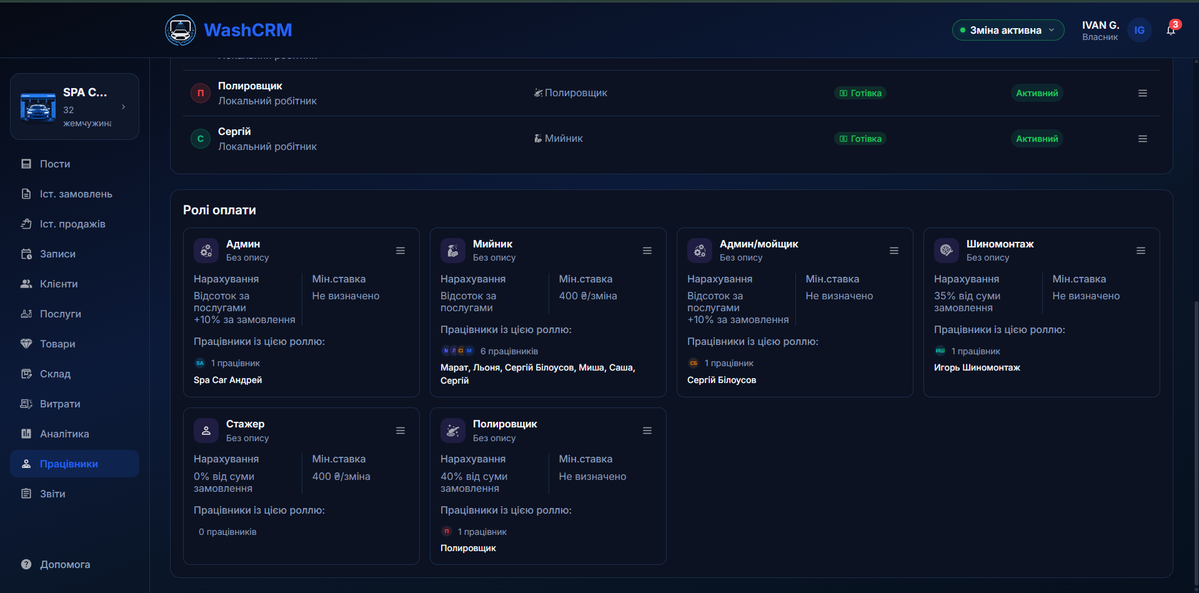Open the menu for the Полировщик employee row
Image resolution: width=1199 pixels, height=593 pixels.
tap(1143, 93)
